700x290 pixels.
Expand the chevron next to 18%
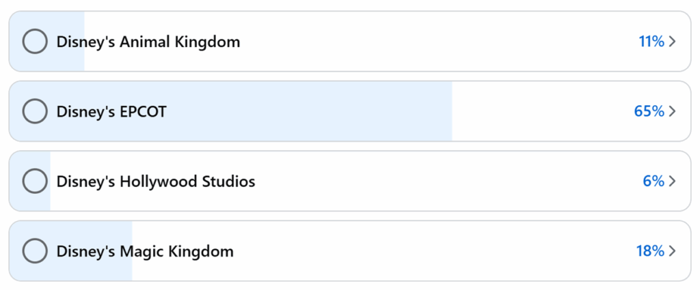tap(673, 251)
